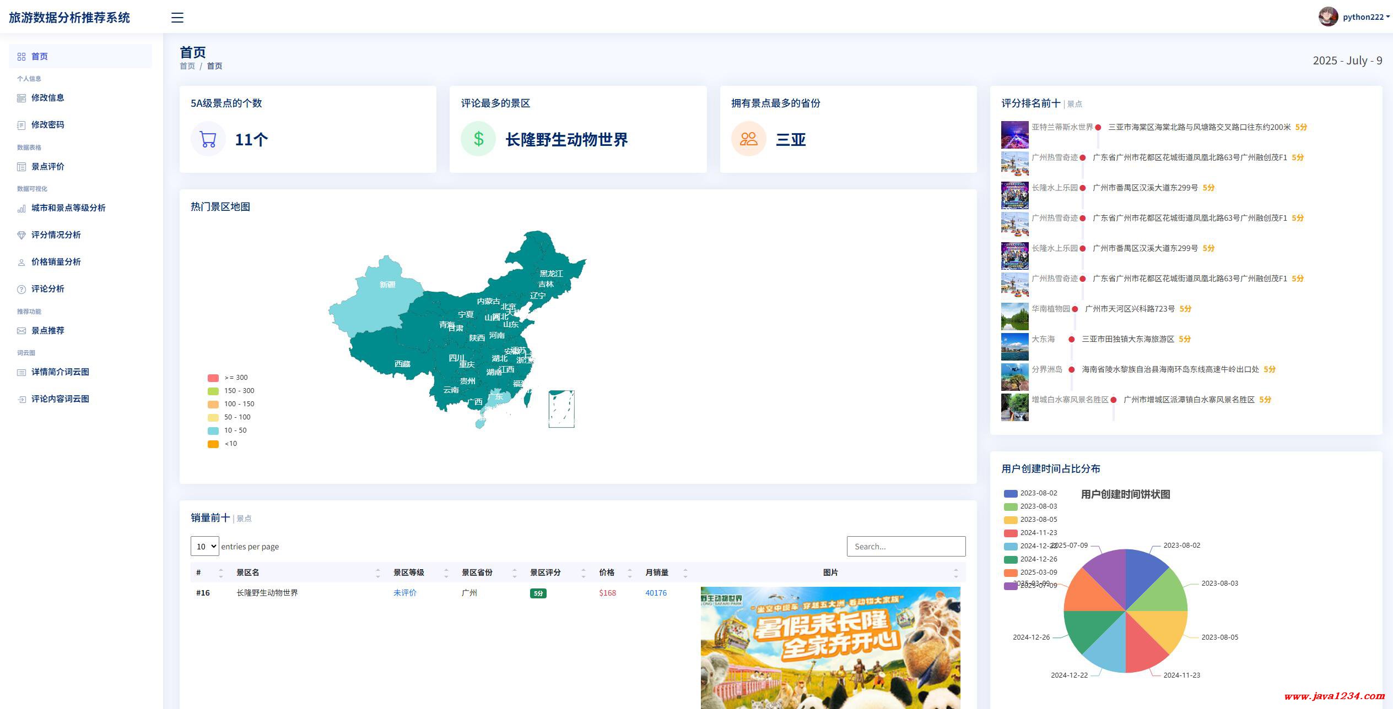Click the 未评价 link in table row
The height and width of the screenshot is (709, 1393).
[x=404, y=593]
